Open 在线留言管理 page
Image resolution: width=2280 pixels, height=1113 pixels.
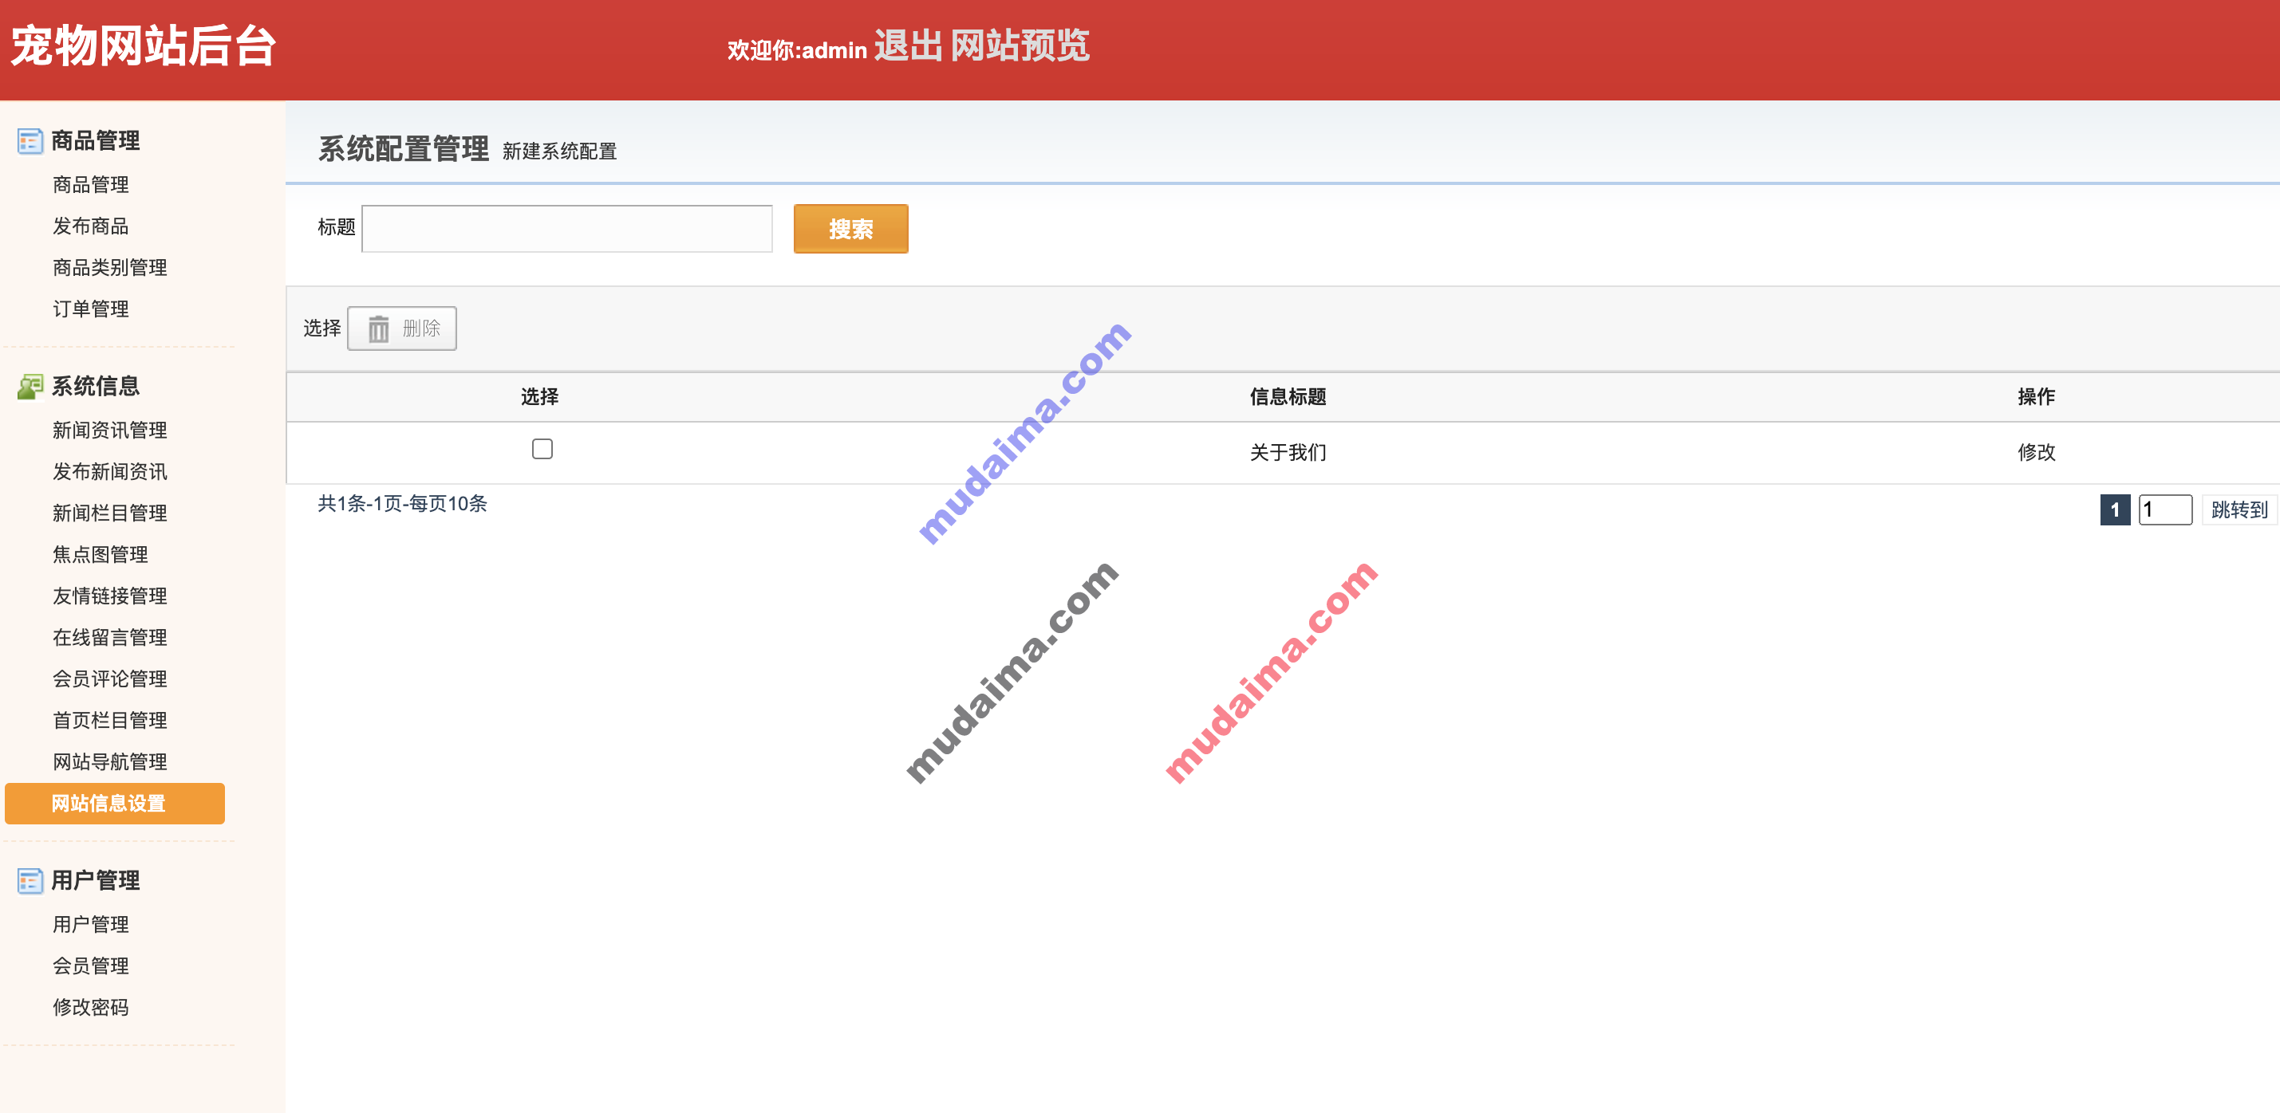[x=110, y=638]
